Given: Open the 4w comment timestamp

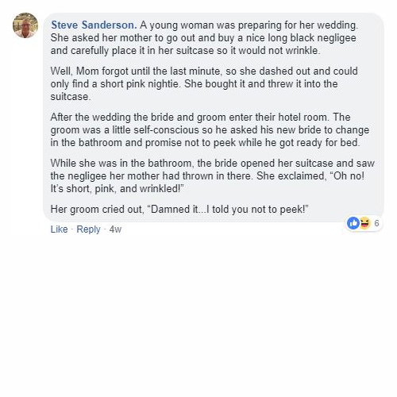Looking at the screenshot, I should point(115,229).
